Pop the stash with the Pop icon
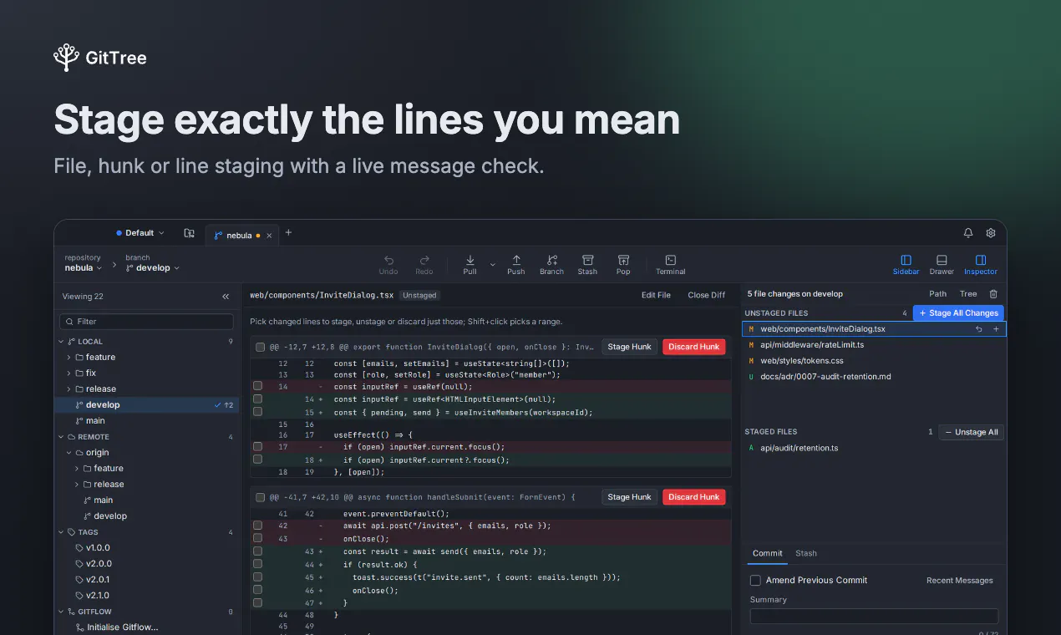1061x635 pixels. pos(623,264)
